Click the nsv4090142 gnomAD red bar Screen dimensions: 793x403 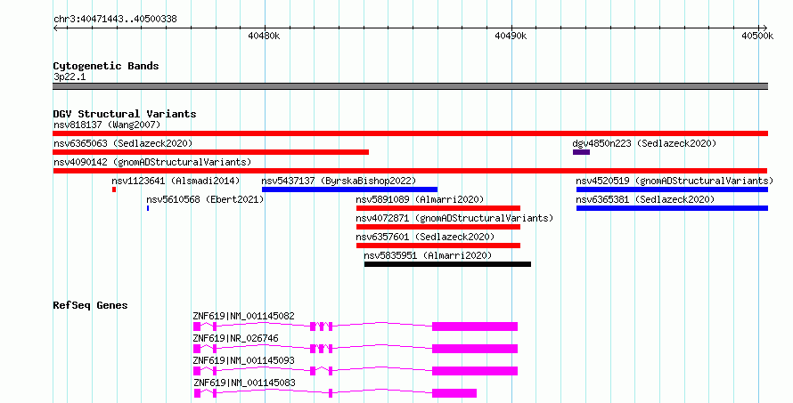pos(410,171)
